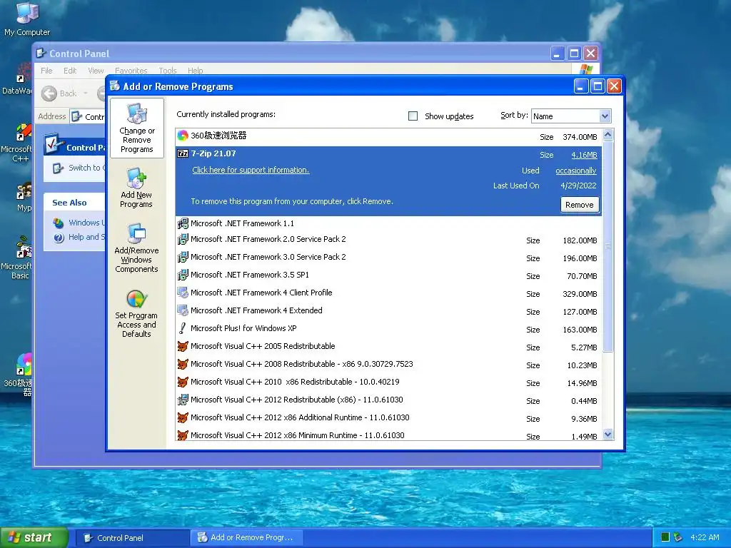731x548 pixels.
Task: Click the Microsoft Plus! for Windows XP icon
Action: coord(183,328)
